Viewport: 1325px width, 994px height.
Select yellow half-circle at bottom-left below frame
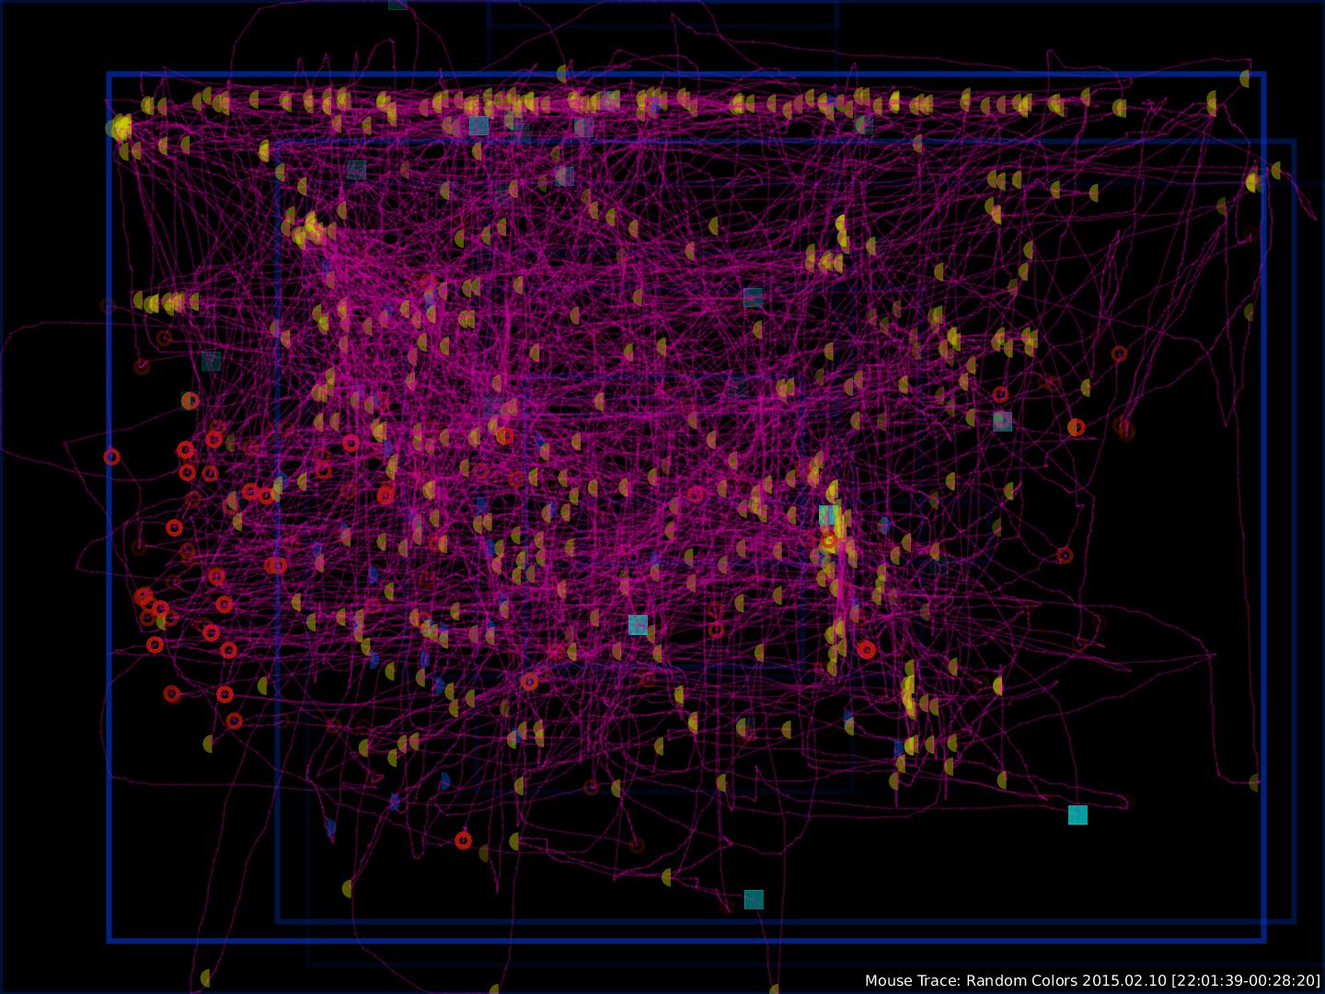point(206,977)
